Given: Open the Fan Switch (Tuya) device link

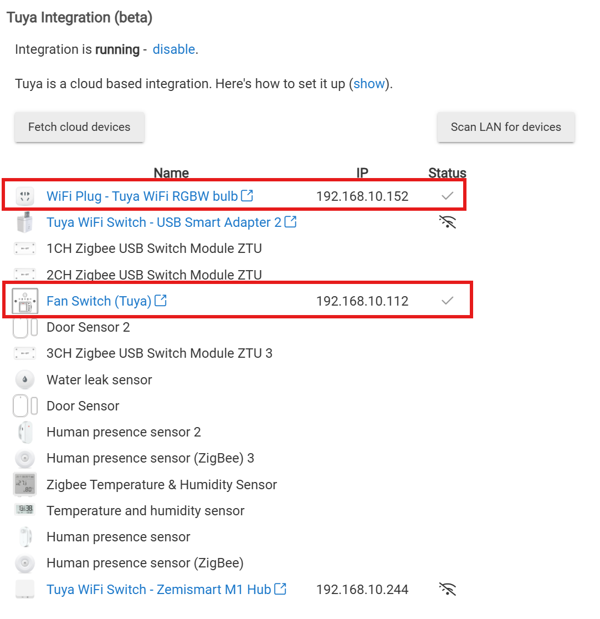Looking at the screenshot, I should click(99, 301).
